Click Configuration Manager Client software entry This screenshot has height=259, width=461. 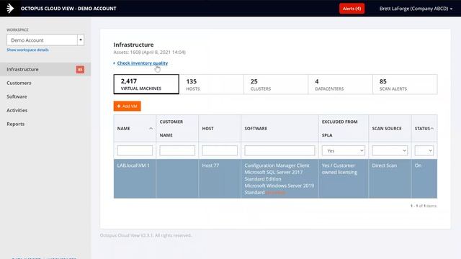click(277, 165)
